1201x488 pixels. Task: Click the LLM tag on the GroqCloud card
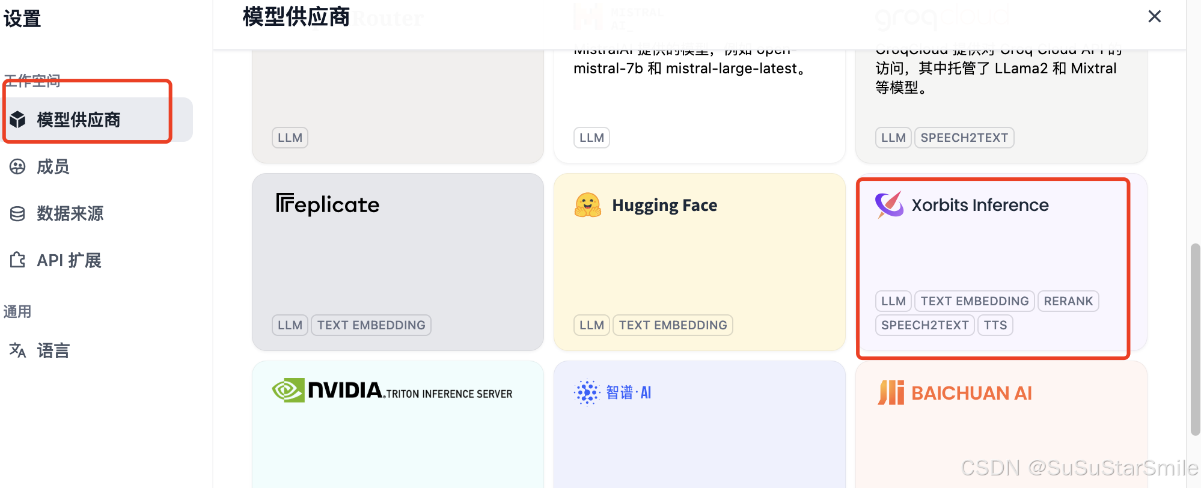coord(893,138)
